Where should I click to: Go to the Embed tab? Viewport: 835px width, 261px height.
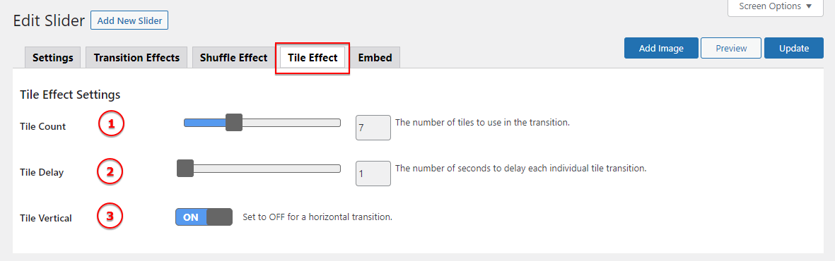(x=375, y=57)
